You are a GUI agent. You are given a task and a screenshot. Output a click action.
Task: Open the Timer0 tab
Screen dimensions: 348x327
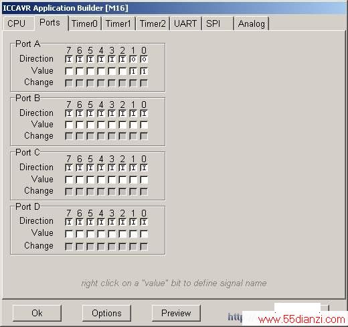click(x=84, y=23)
